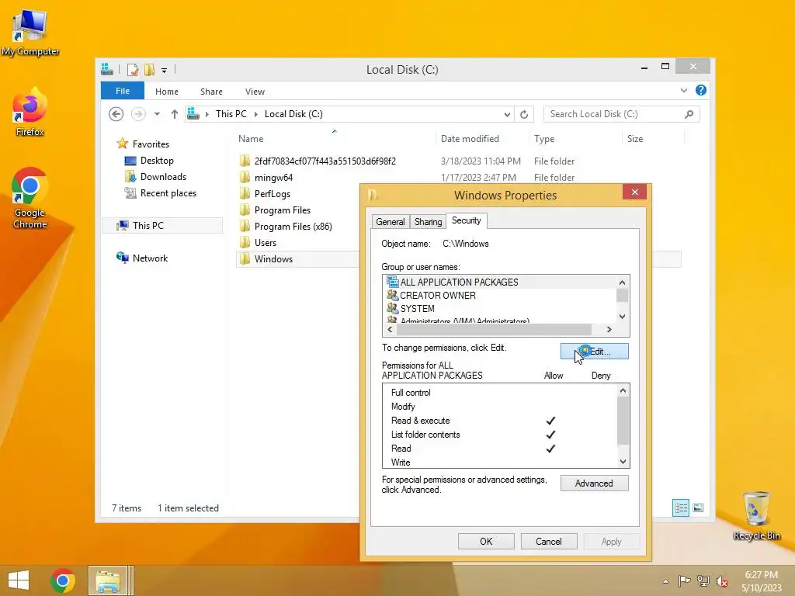Image resolution: width=795 pixels, height=596 pixels.
Task: Close the Windows Properties dialog
Action: click(634, 192)
